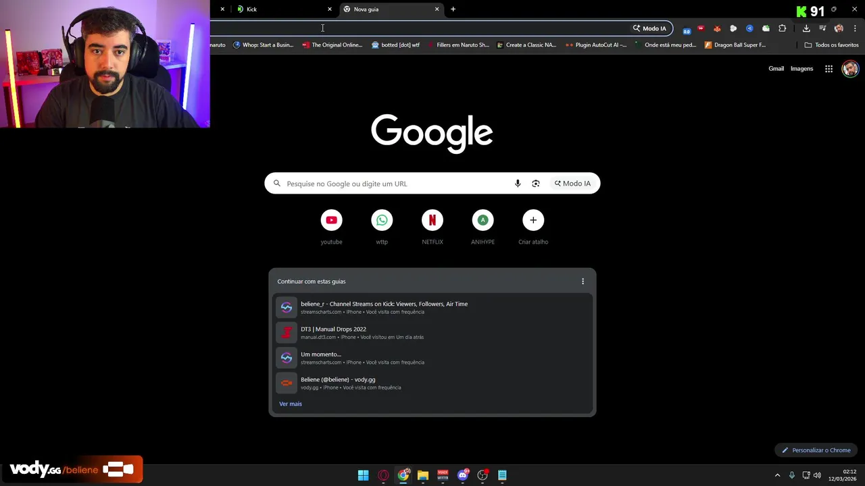Click Modo IA in address bar

click(649, 28)
